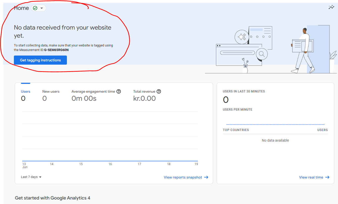Click the Measurement ID G-SEM65RG60N text
338x204 pixels.
(56, 50)
